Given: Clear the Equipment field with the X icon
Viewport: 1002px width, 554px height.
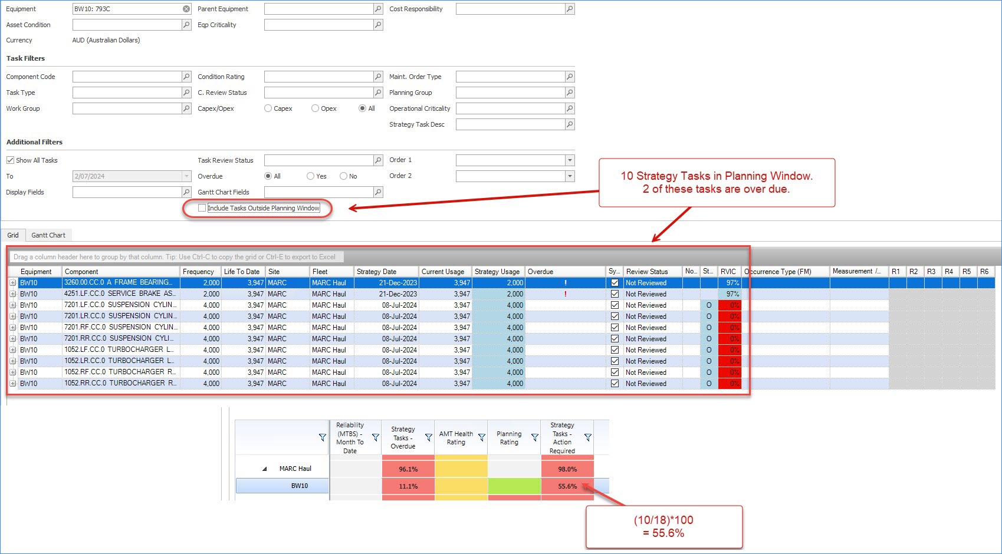Looking at the screenshot, I should click(x=186, y=9).
